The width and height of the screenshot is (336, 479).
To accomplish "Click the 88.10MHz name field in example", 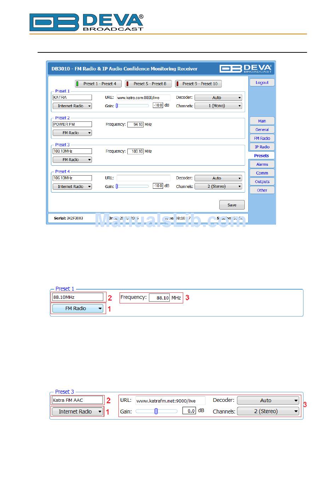I will click(78, 297).
